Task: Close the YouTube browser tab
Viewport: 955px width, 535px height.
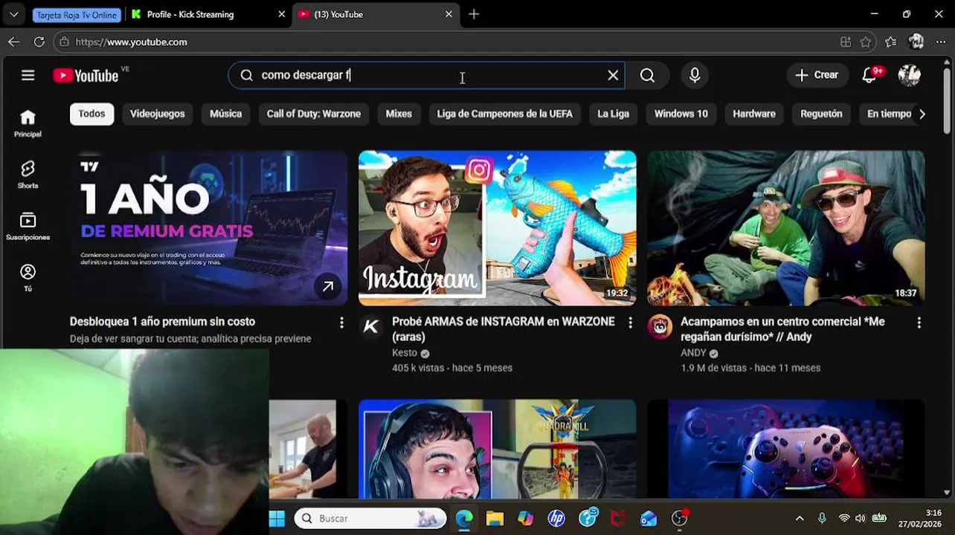Action: 448,14
